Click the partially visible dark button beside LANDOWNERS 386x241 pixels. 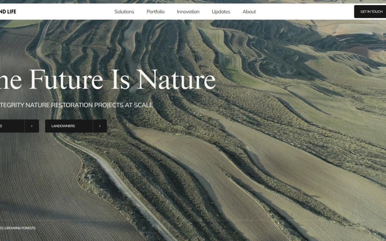point(11,126)
